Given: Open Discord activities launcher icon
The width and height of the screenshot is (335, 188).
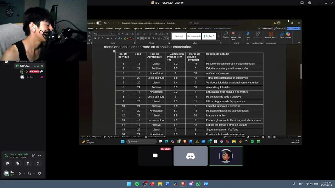Looking at the screenshot, I should (x=28, y=163).
